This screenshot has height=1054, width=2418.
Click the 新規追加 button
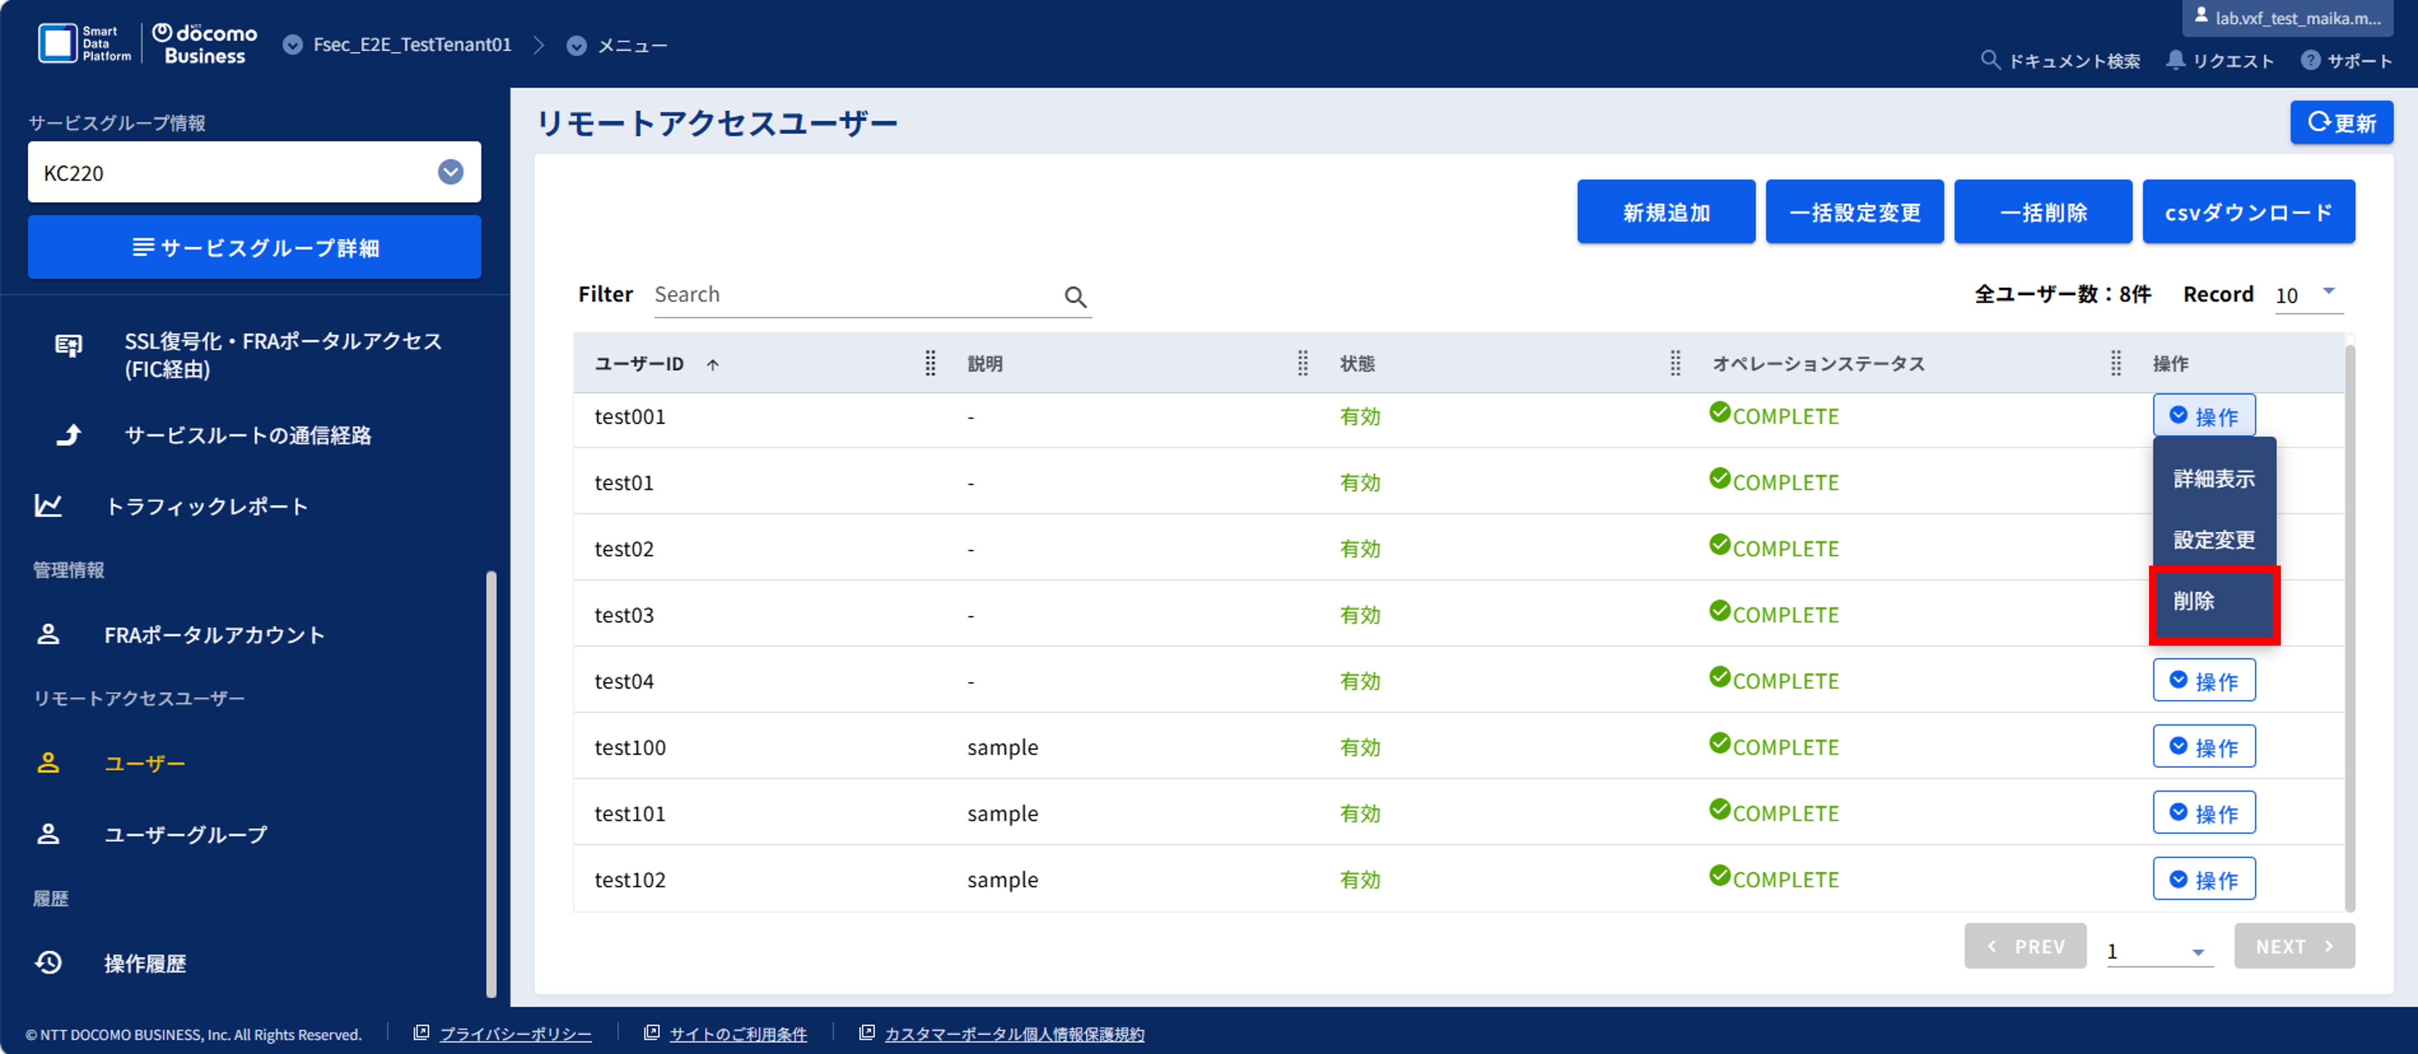[1665, 212]
